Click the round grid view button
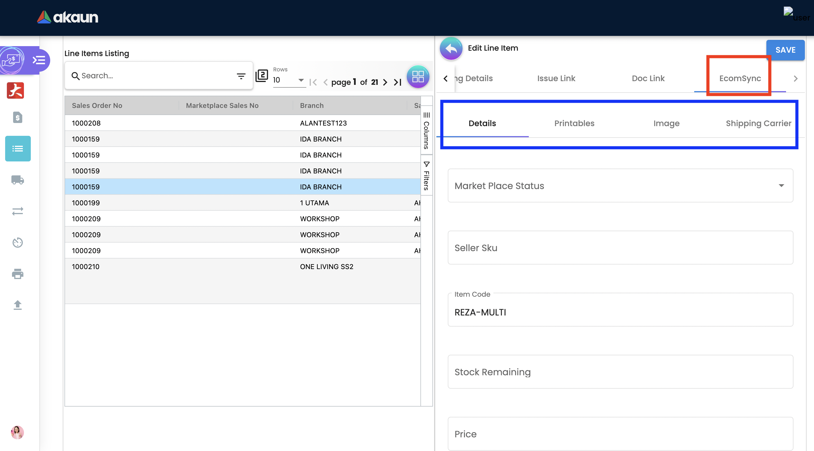Screen dimensions: 814x451 point(418,77)
